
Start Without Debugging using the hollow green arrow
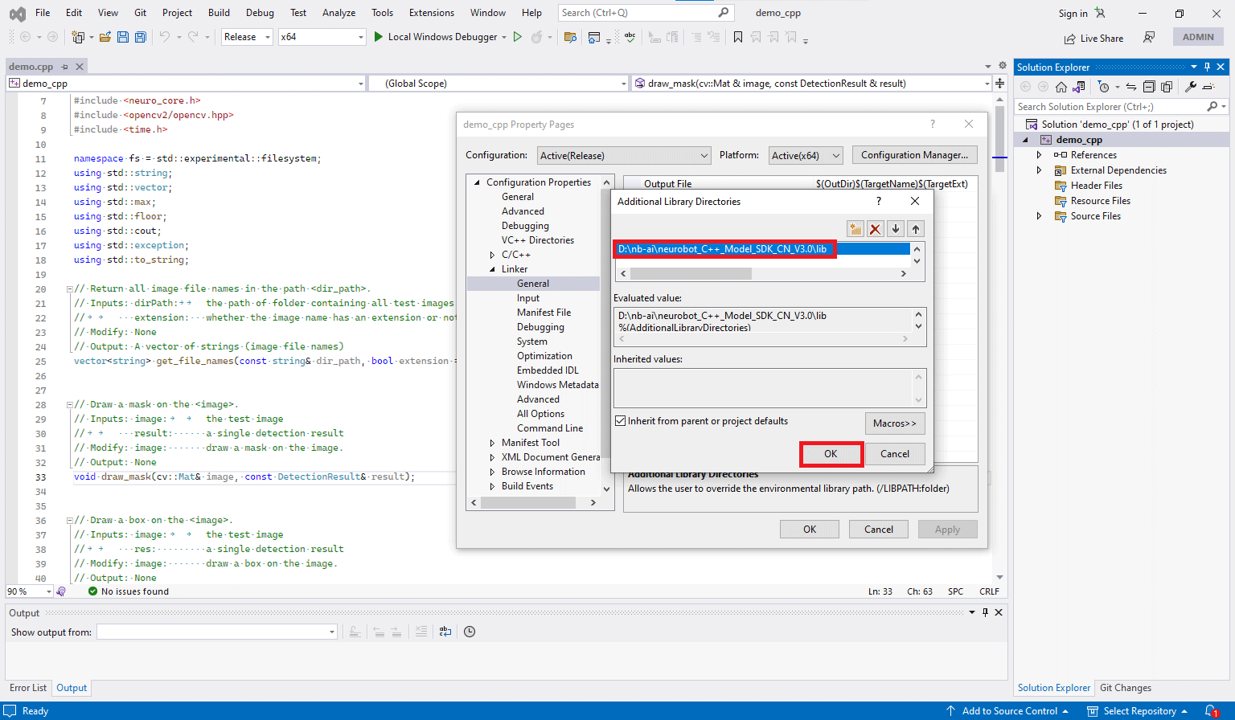pos(518,37)
